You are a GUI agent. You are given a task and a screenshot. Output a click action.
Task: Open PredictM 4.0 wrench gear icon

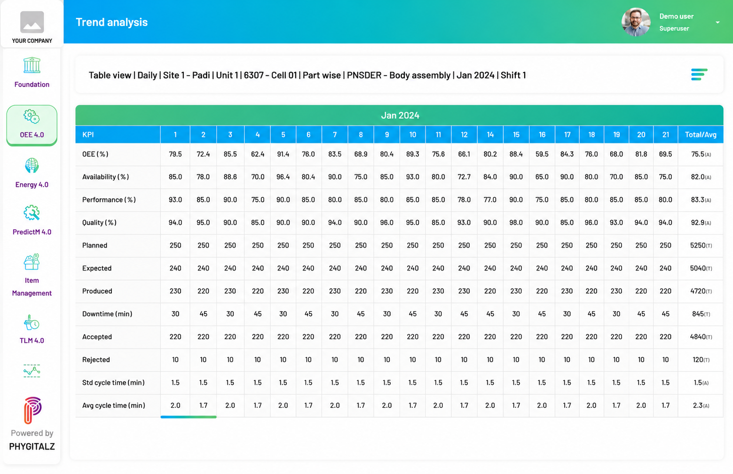pyautogui.click(x=32, y=213)
